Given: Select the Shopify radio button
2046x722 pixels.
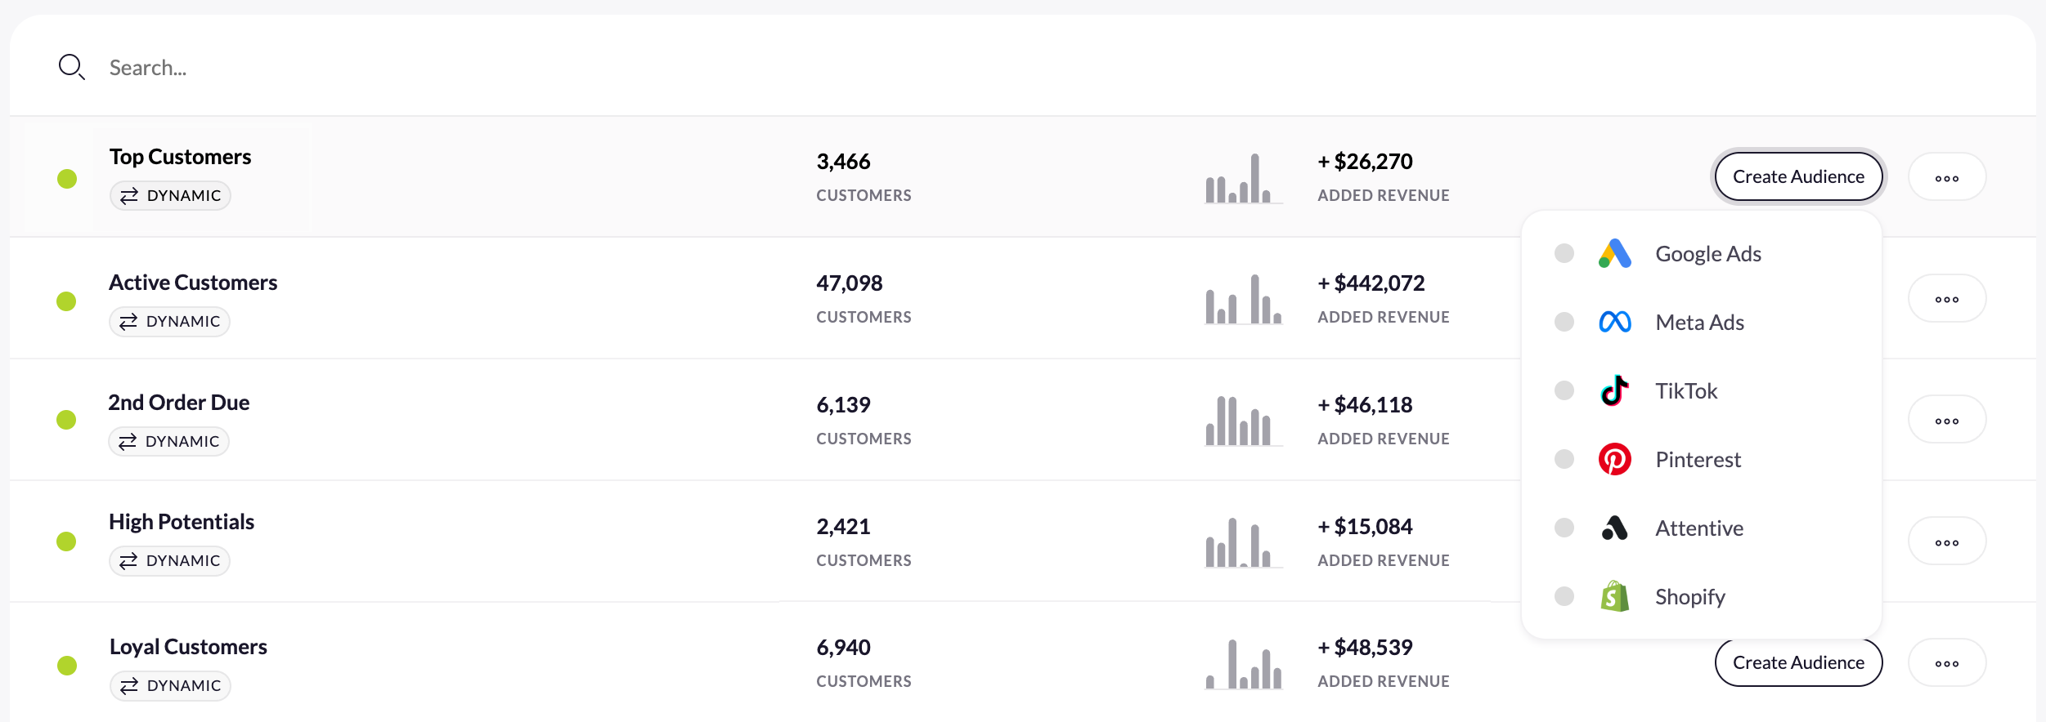Looking at the screenshot, I should (x=1564, y=597).
